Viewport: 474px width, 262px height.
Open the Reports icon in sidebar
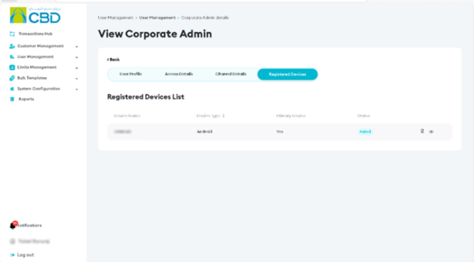pos(12,99)
